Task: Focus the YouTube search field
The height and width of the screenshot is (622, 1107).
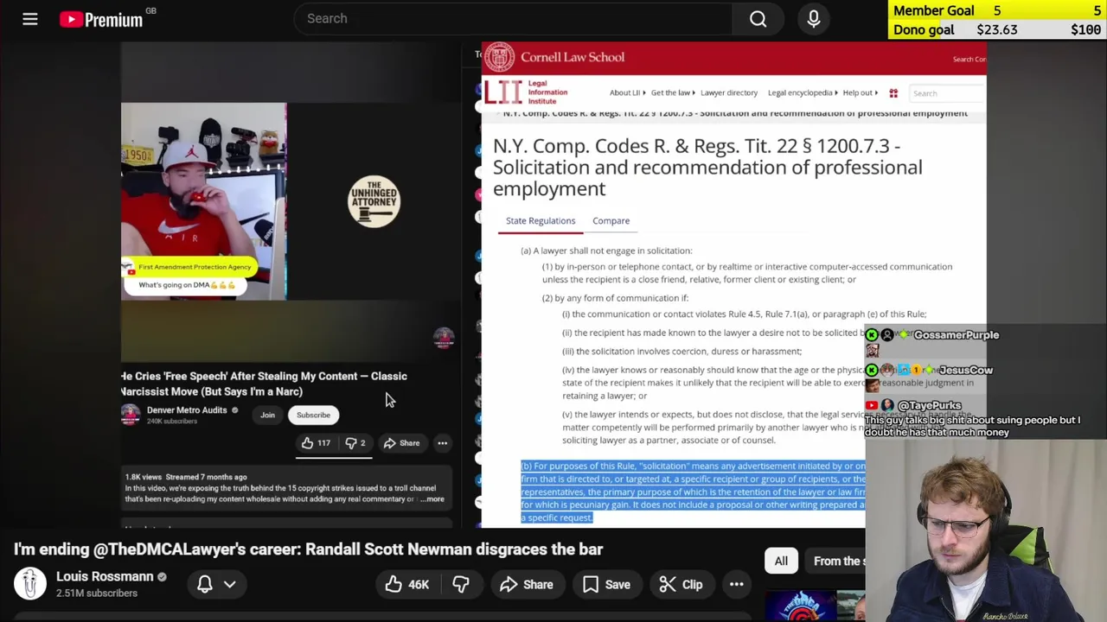Action: click(x=513, y=18)
